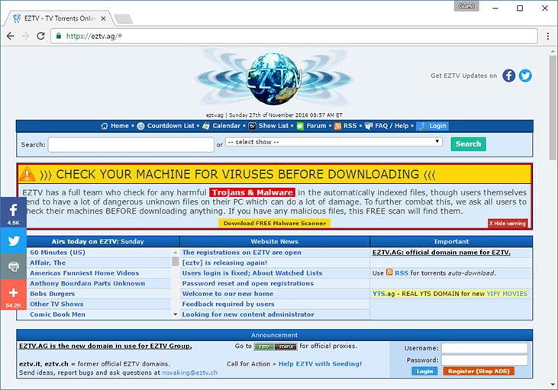
Task: Open the FAQ / Help menu item
Action: point(386,126)
